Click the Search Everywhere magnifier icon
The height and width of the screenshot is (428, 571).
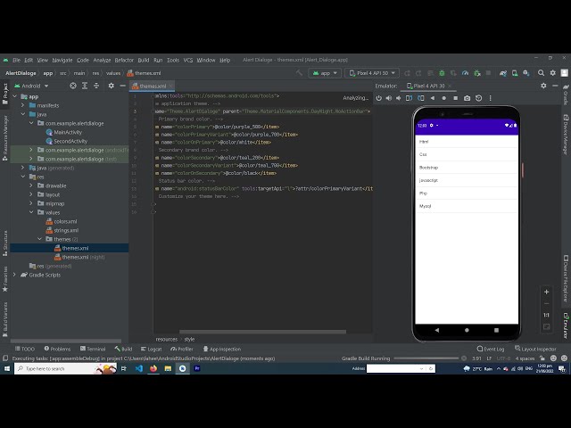coord(542,73)
